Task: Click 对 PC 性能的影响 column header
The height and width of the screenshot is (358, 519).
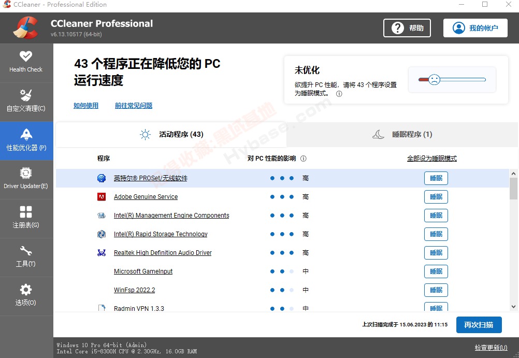Action: click(x=272, y=159)
